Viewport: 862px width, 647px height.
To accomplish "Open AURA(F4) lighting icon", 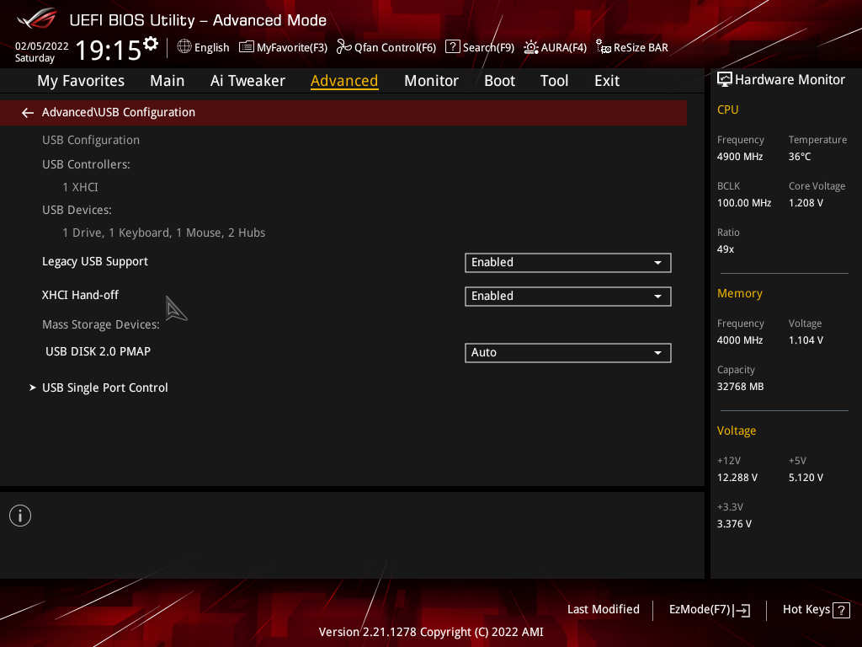I will [531, 47].
